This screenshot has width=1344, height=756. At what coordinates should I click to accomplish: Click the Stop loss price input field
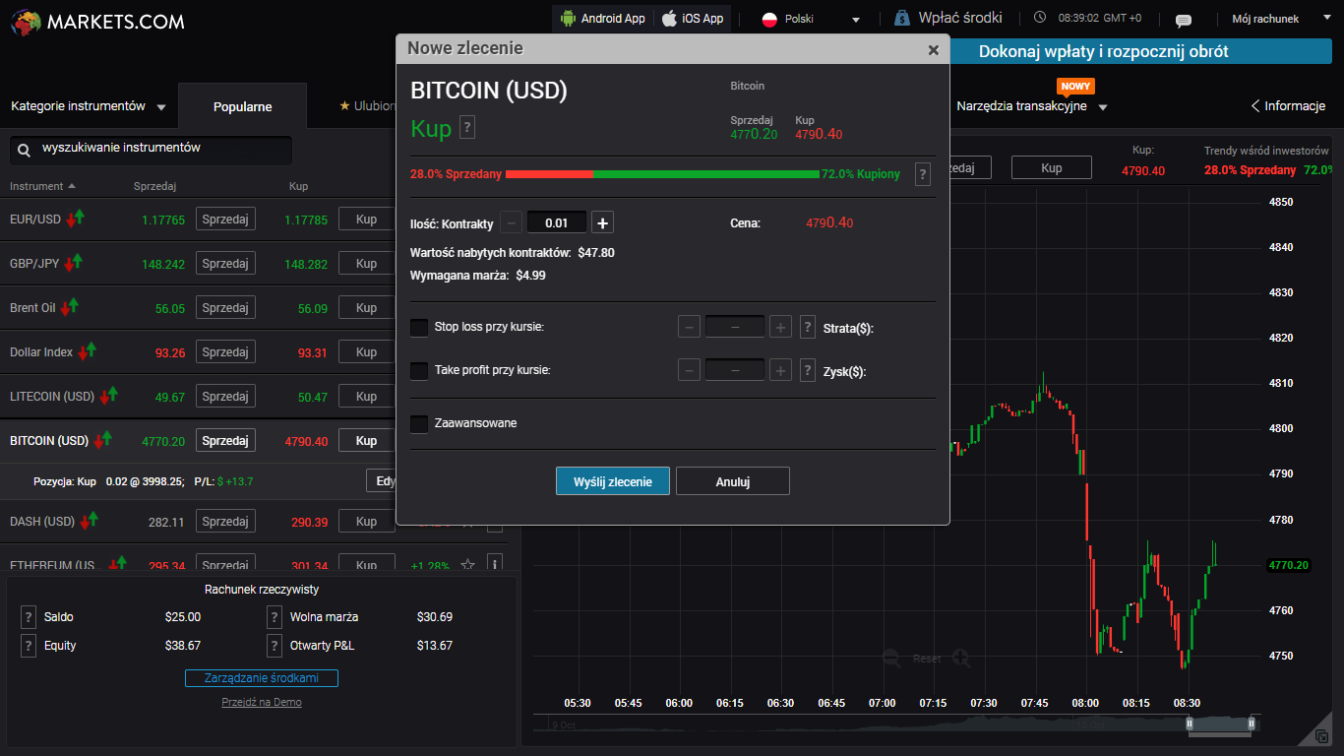click(x=735, y=327)
